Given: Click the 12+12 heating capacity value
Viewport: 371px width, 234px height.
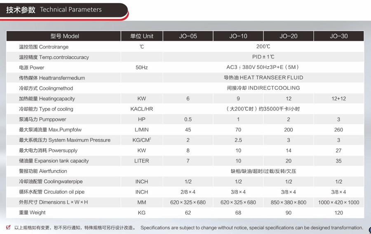Looking at the screenshot, I should tap(338, 99).
